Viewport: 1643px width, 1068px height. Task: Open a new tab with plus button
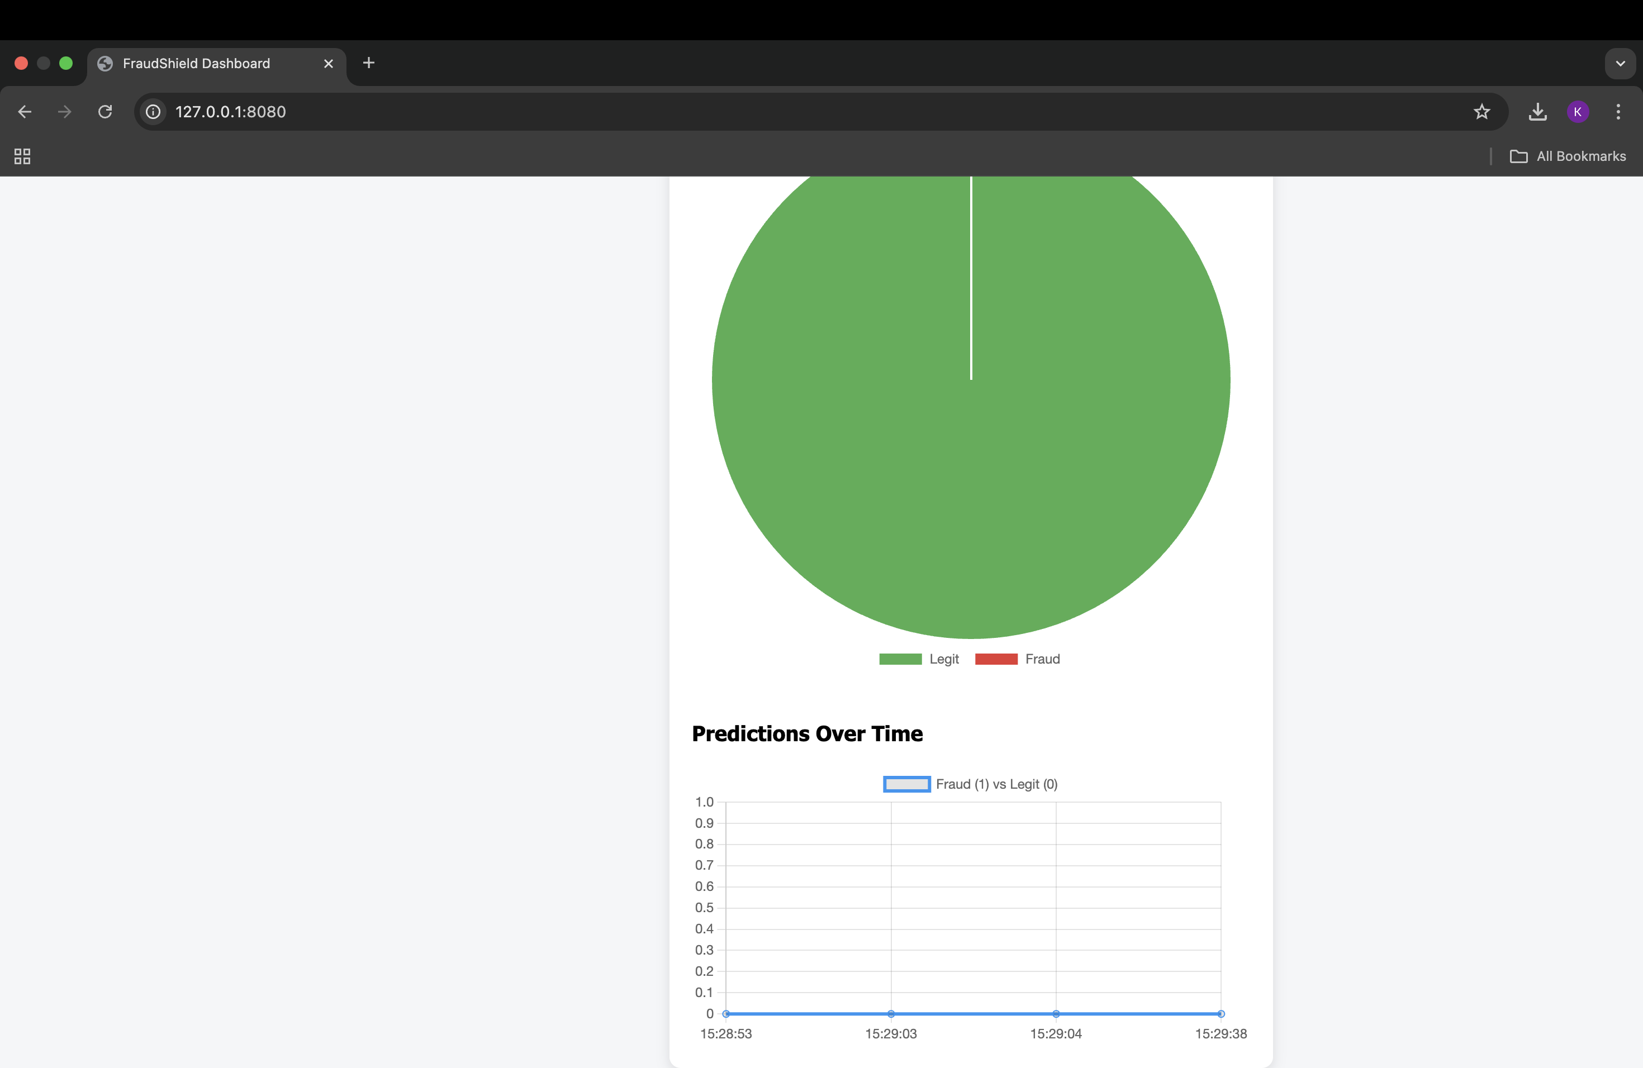coord(369,64)
